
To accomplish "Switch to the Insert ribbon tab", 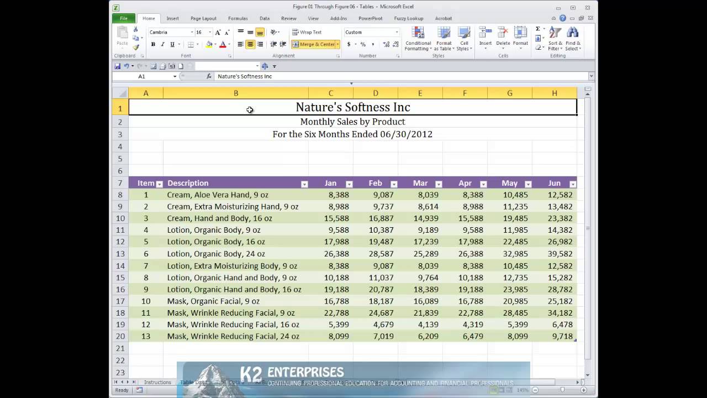I will [x=172, y=18].
